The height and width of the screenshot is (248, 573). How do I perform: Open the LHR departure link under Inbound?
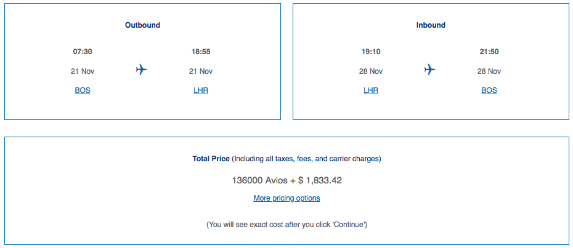pos(371,90)
